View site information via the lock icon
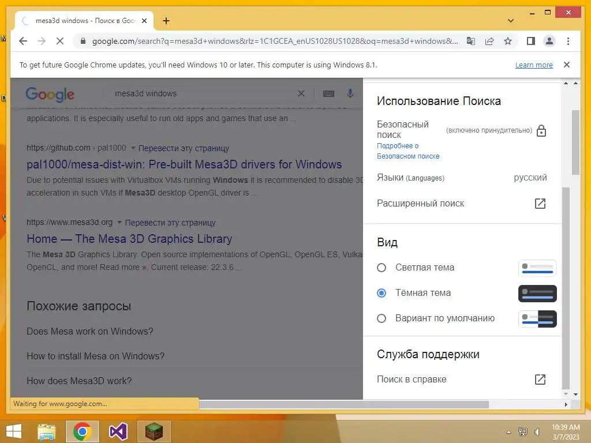 [83, 41]
